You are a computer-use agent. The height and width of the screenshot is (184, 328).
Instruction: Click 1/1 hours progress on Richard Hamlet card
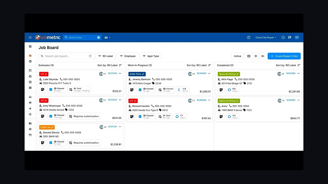(x=180, y=116)
